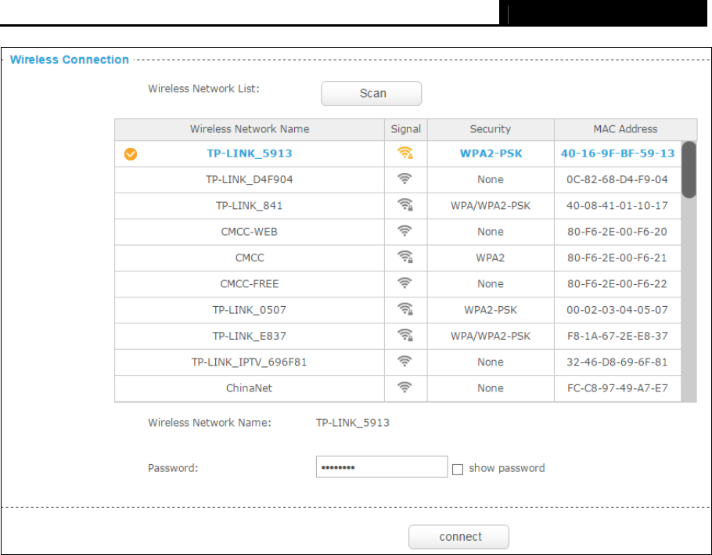Click the signal icon for CMCC-WEB
The width and height of the screenshot is (712, 555).
tap(405, 231)
